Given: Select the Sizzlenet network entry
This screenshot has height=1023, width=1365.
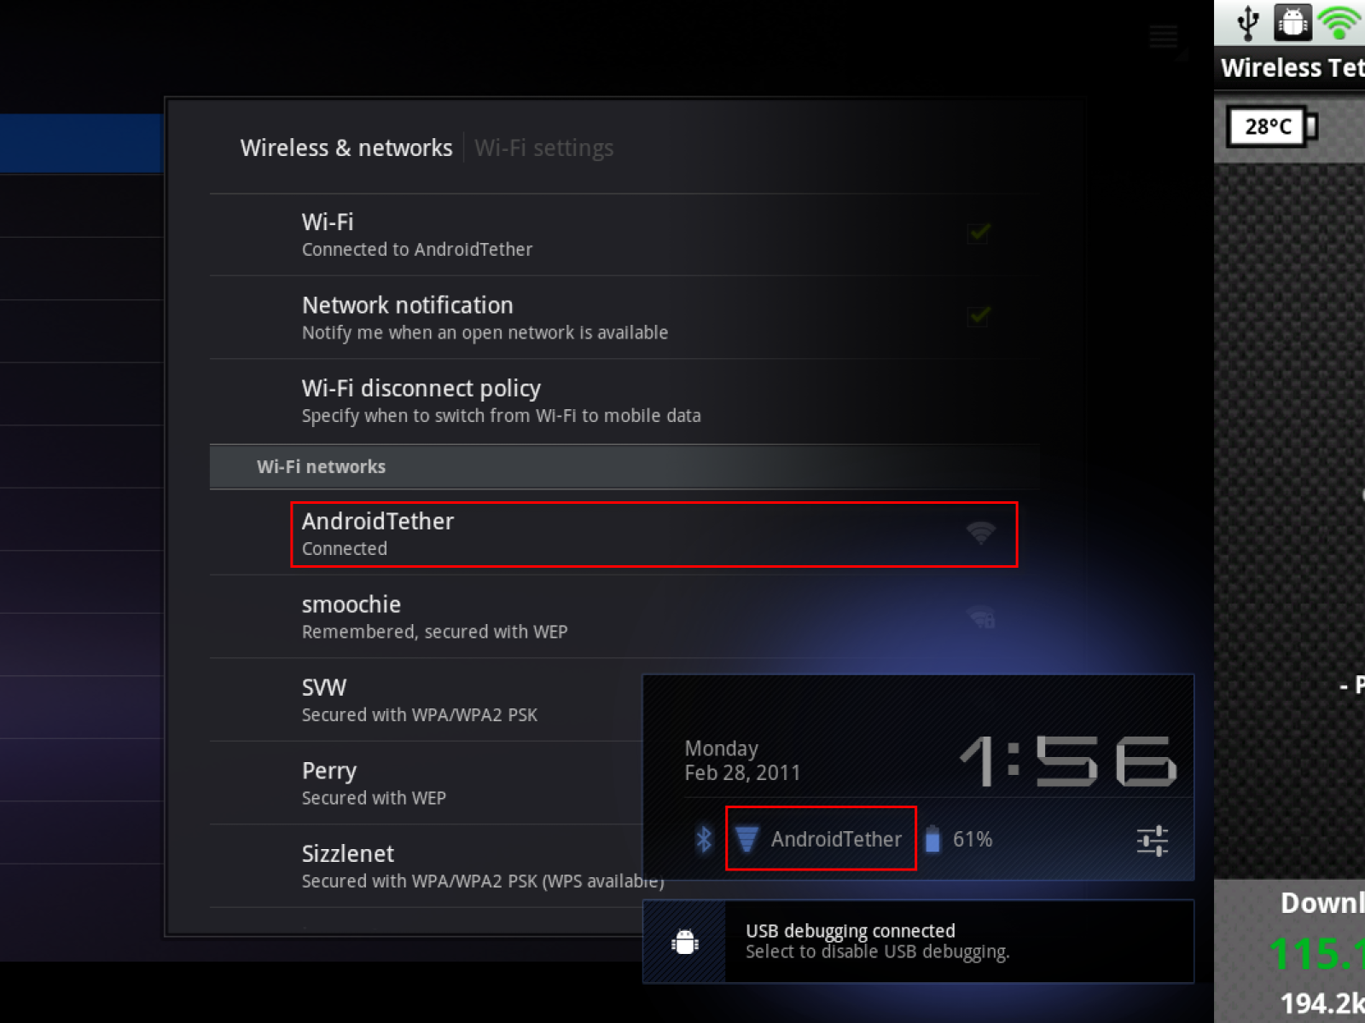Looking at the screenshot, I should click(x=426, y=866).
